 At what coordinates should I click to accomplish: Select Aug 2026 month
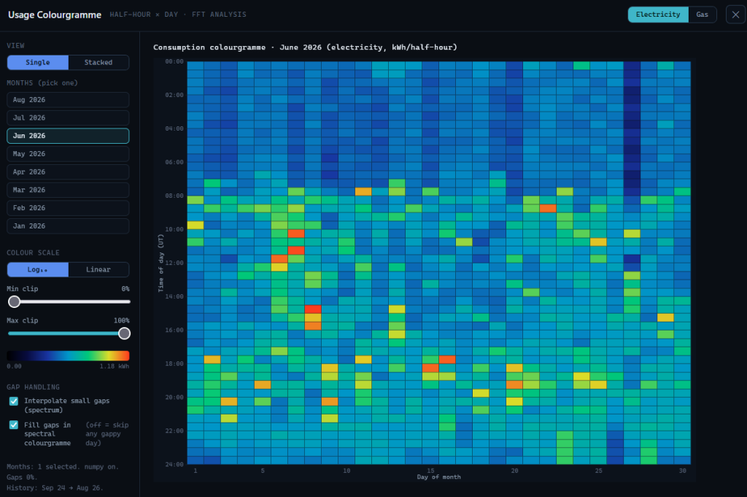coord(68,99)
